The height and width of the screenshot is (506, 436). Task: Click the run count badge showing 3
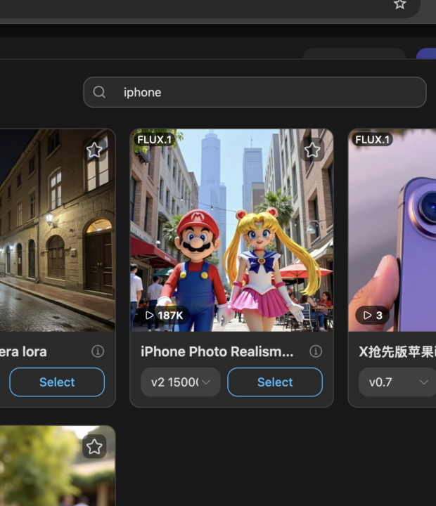(373, 315)
